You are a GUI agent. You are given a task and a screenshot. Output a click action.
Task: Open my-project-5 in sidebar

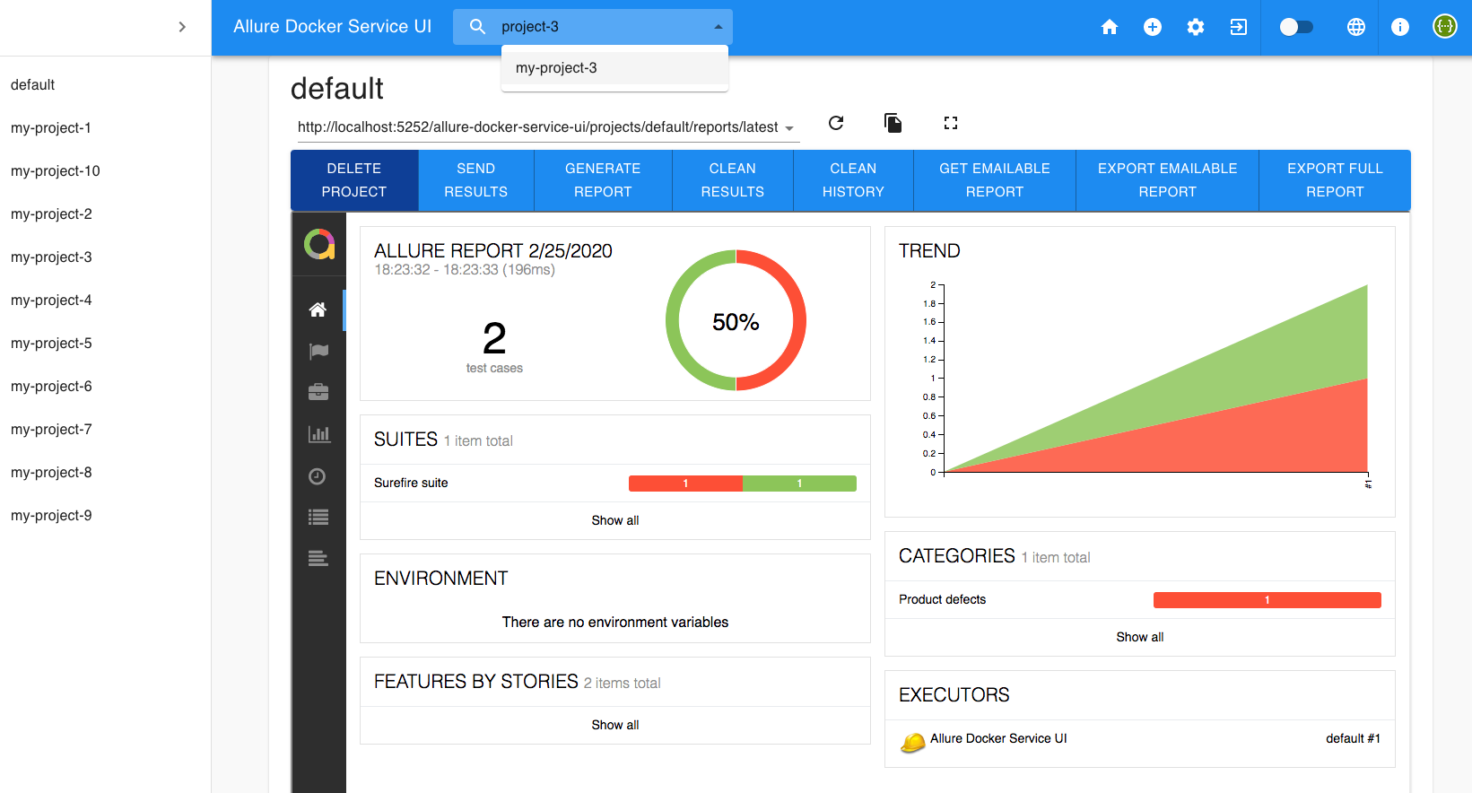click(105, 344)
